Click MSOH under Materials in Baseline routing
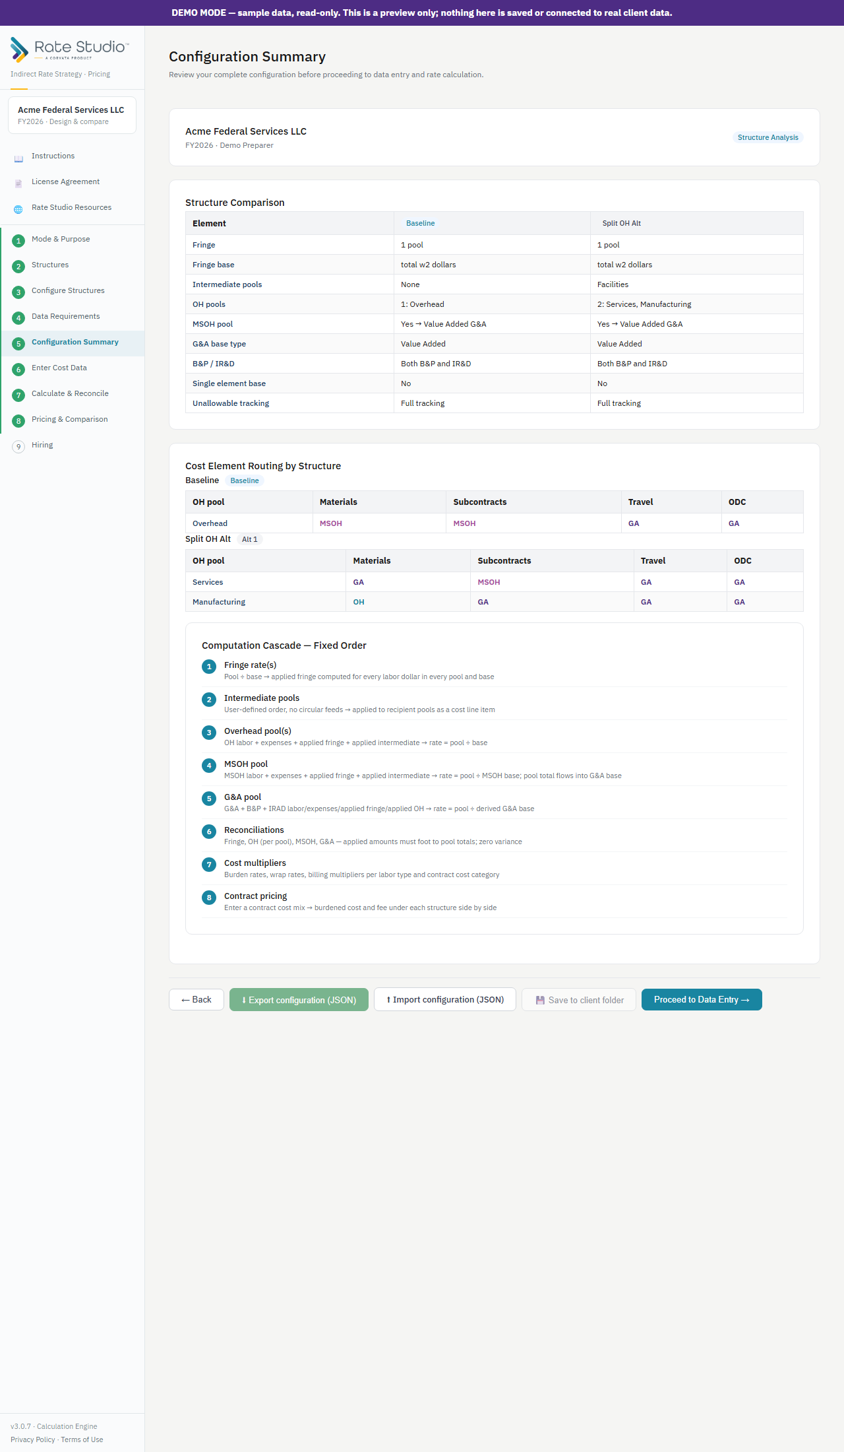Screen dimensions: 844x1452 tap(331, 523)
